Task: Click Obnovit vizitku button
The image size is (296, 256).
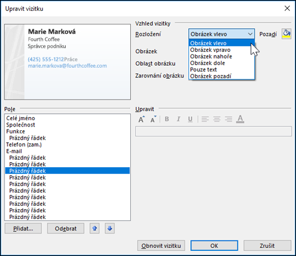Action: tap(161, 245)
